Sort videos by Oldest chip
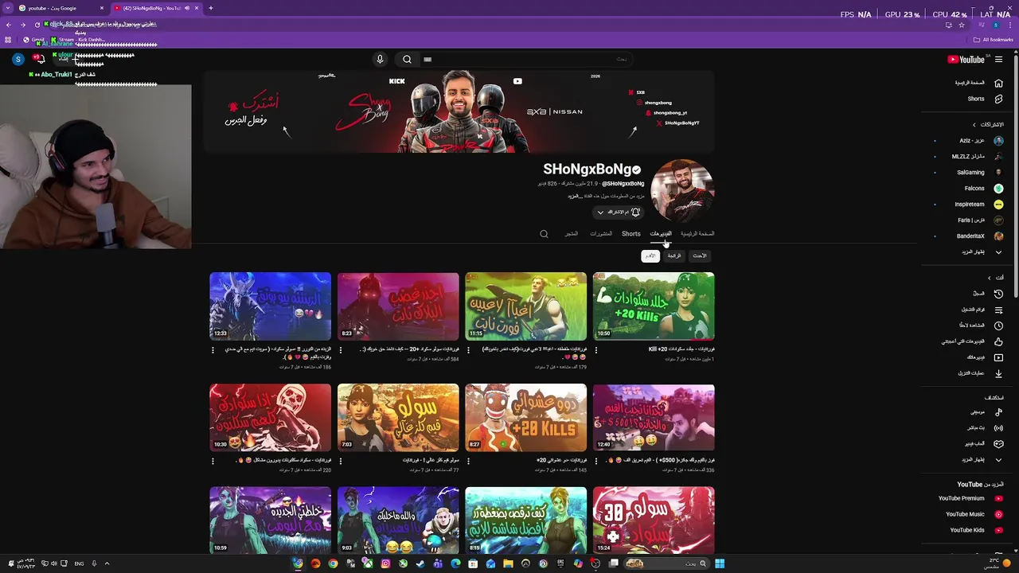This screenshot has height=573, width=1019. tap(650, 256)
